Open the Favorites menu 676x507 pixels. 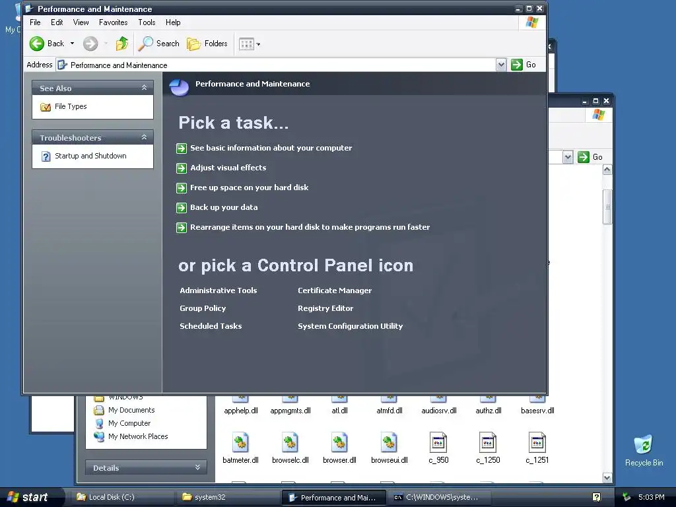(113, 22)
